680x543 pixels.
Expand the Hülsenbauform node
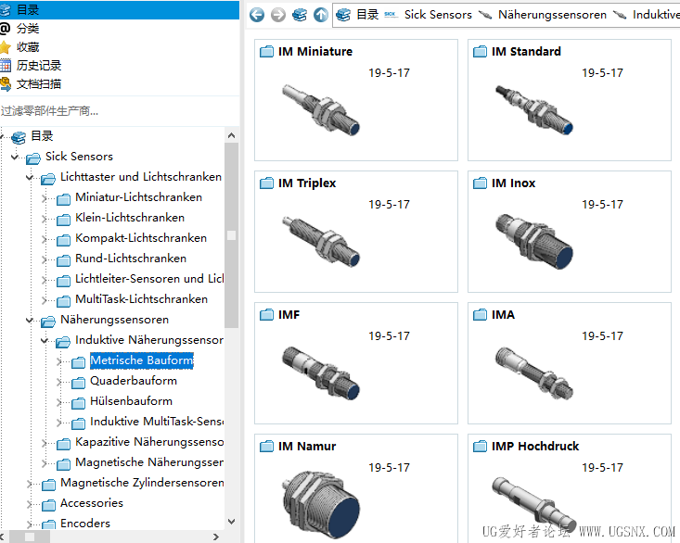coord(59,402)
